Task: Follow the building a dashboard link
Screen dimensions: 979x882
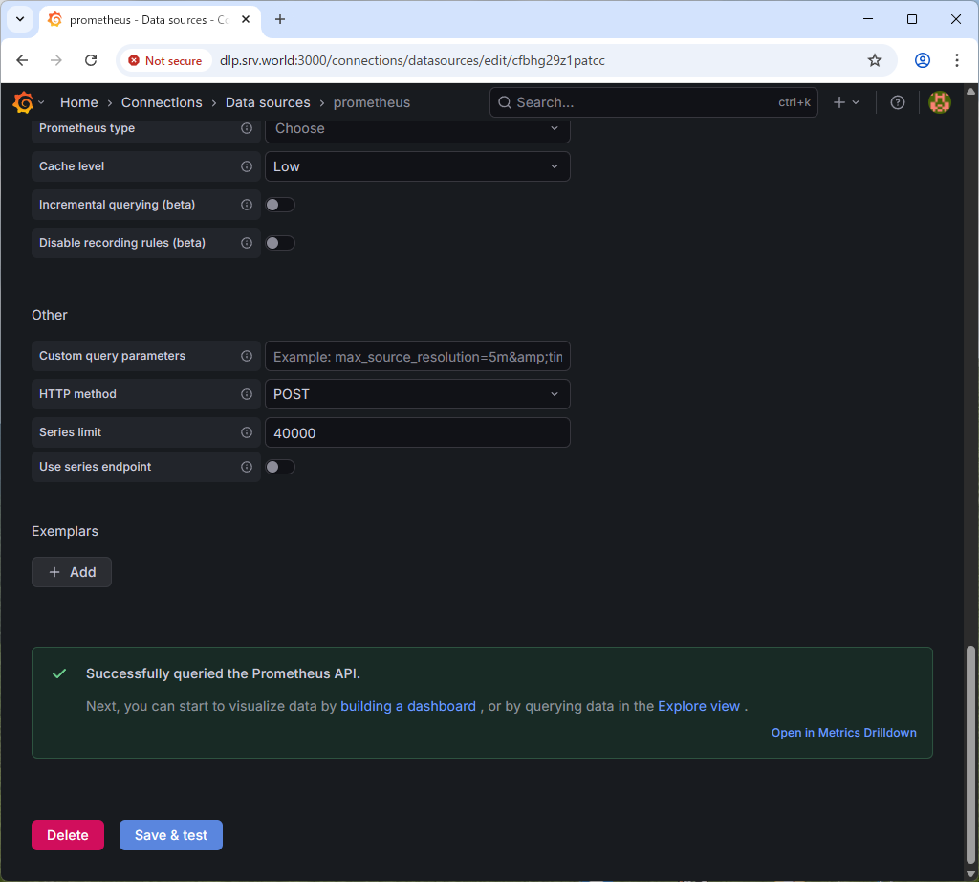Action: [407, 707]
